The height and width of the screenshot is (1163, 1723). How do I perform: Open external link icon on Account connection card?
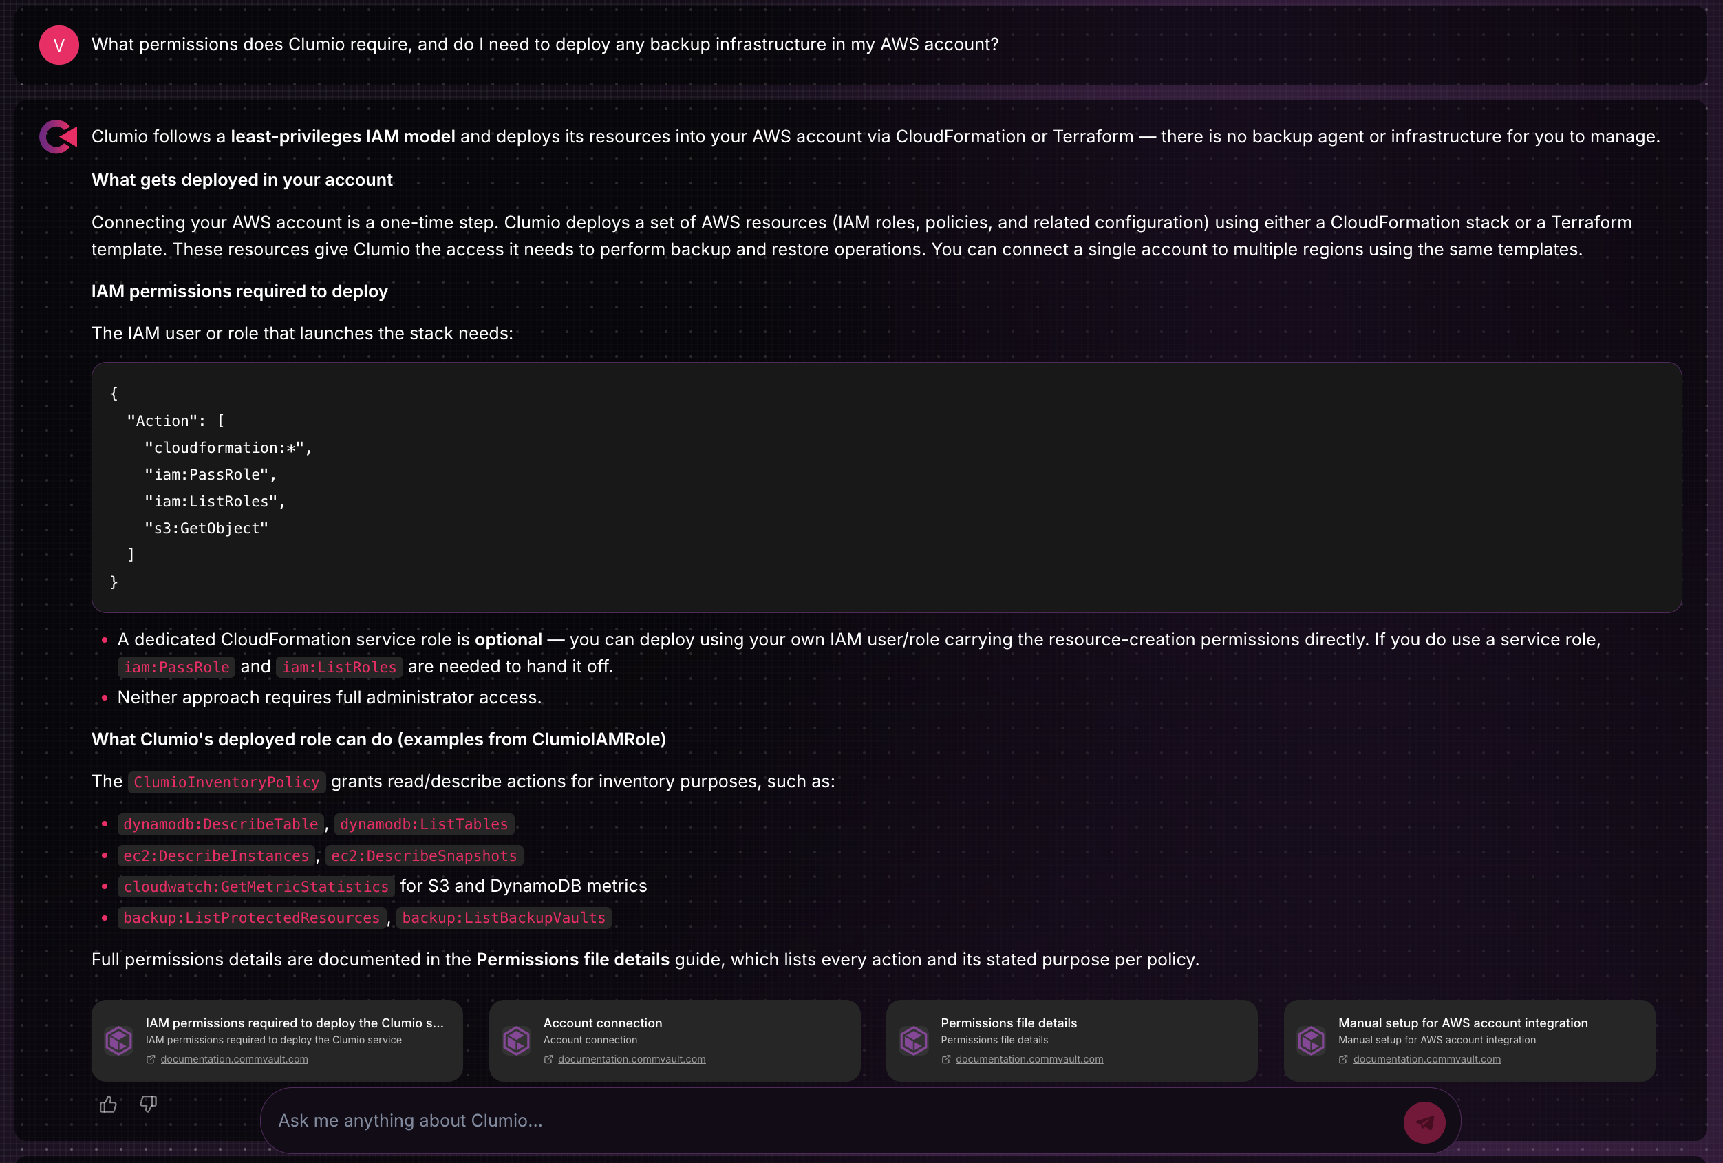(x=548, y=1059)
